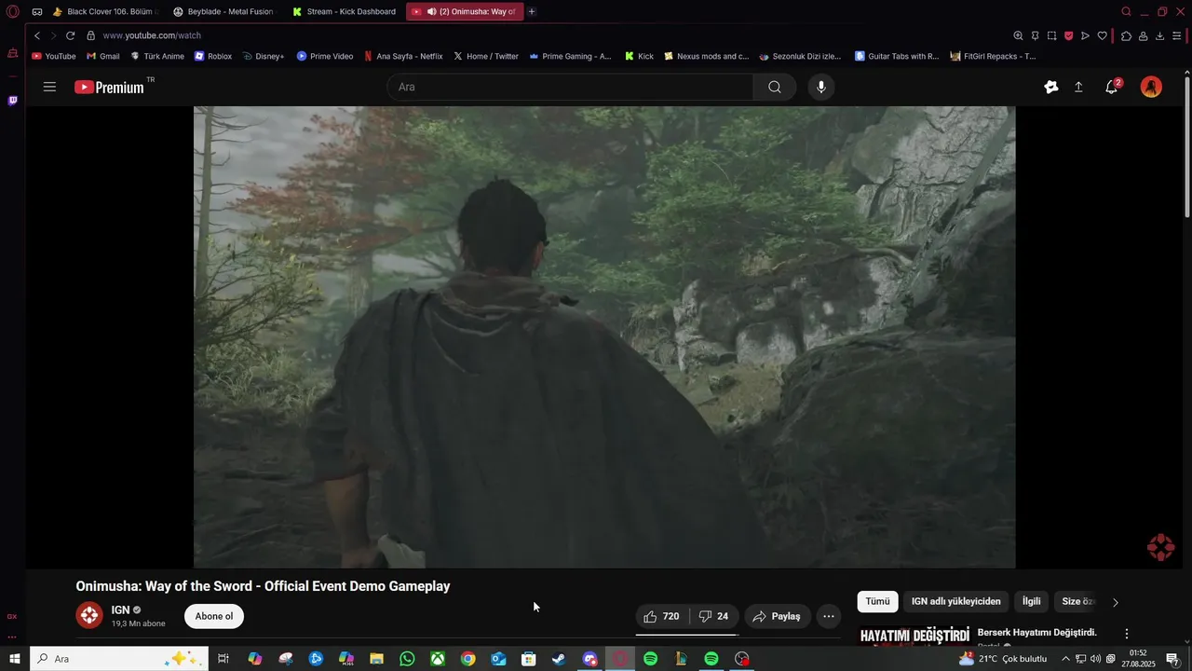The width and height of the screenshot is (1192, 671).
Task: Open YouTube notifications bell
Action: [1111, 87]
